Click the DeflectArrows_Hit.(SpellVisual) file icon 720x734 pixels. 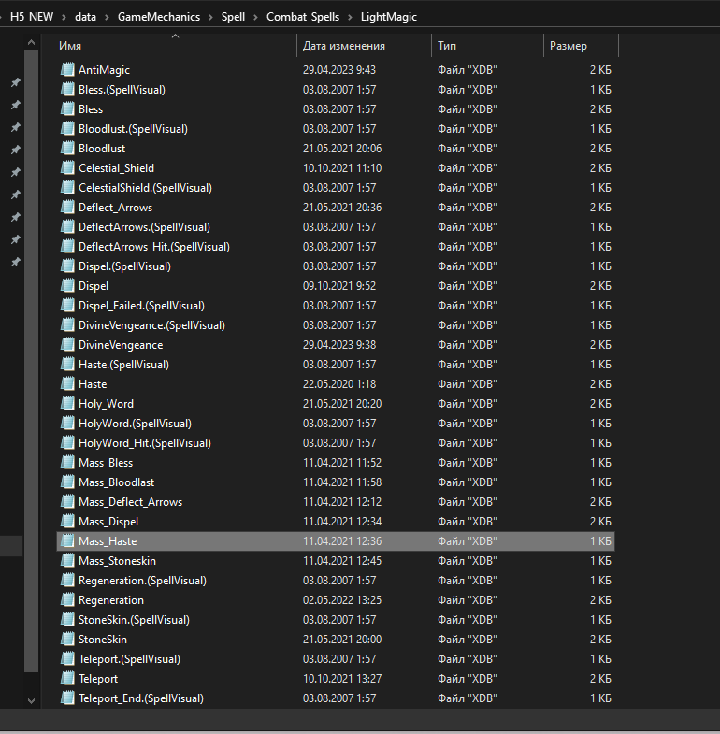coord(67,247)
